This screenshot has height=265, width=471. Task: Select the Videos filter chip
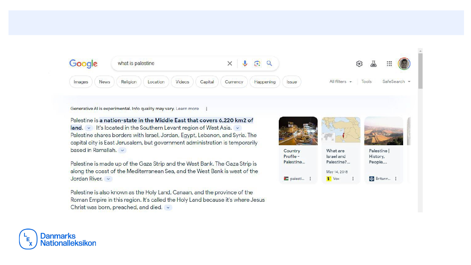point(182,82)
